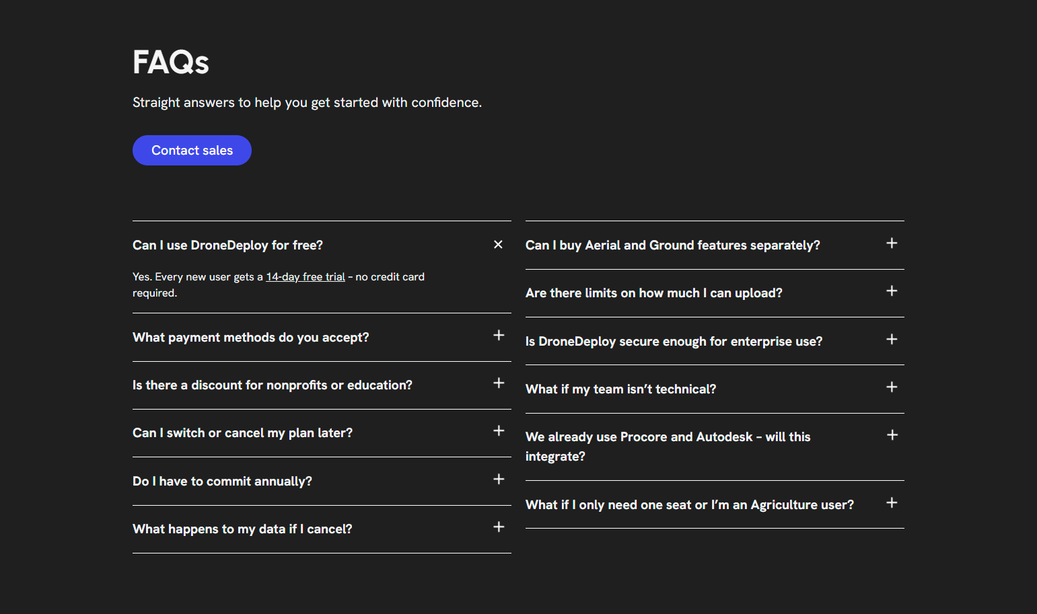1037x614 pixels.
Task: Select the "What if my team isn't technical?" heading
Action: (620, 389)
